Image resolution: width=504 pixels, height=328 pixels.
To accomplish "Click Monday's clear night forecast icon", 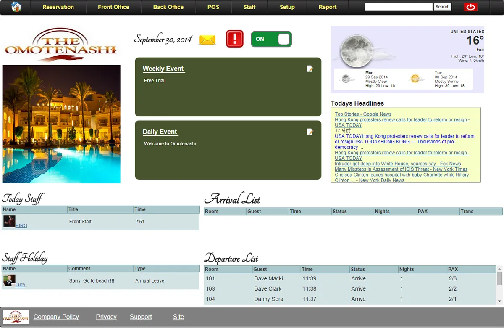I will [346, 79].
